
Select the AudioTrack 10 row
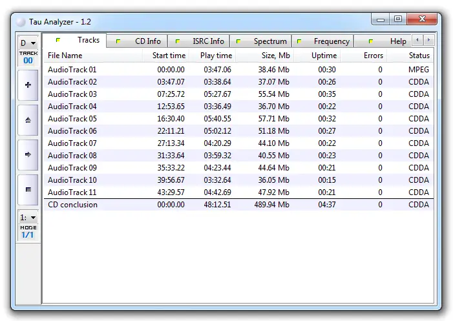click(238, 180)
